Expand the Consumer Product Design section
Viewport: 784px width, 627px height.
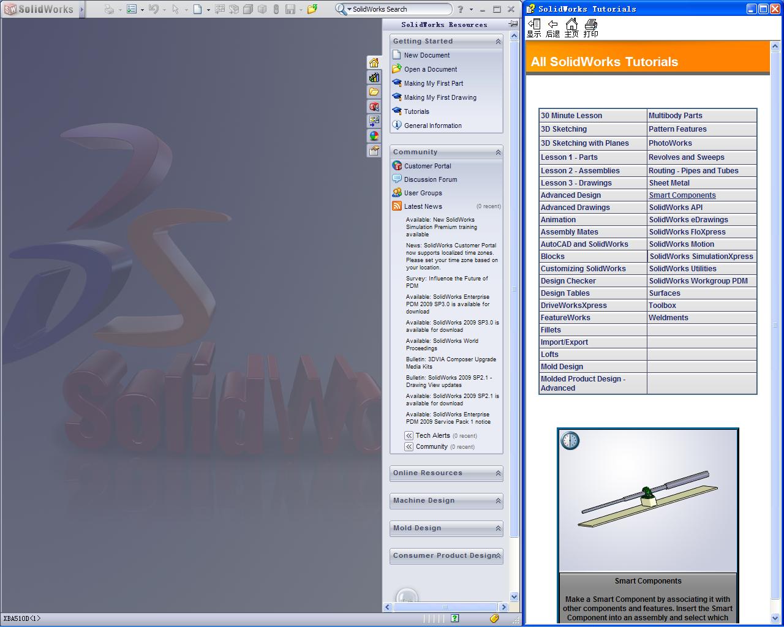pyautogui.click(x=498, y=556)
